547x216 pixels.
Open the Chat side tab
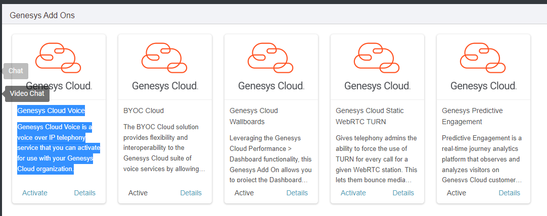pyautogui.click(x=16, y=71)
